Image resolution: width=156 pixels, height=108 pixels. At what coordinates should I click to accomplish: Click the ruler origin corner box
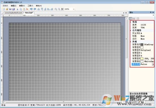(2, 16)
